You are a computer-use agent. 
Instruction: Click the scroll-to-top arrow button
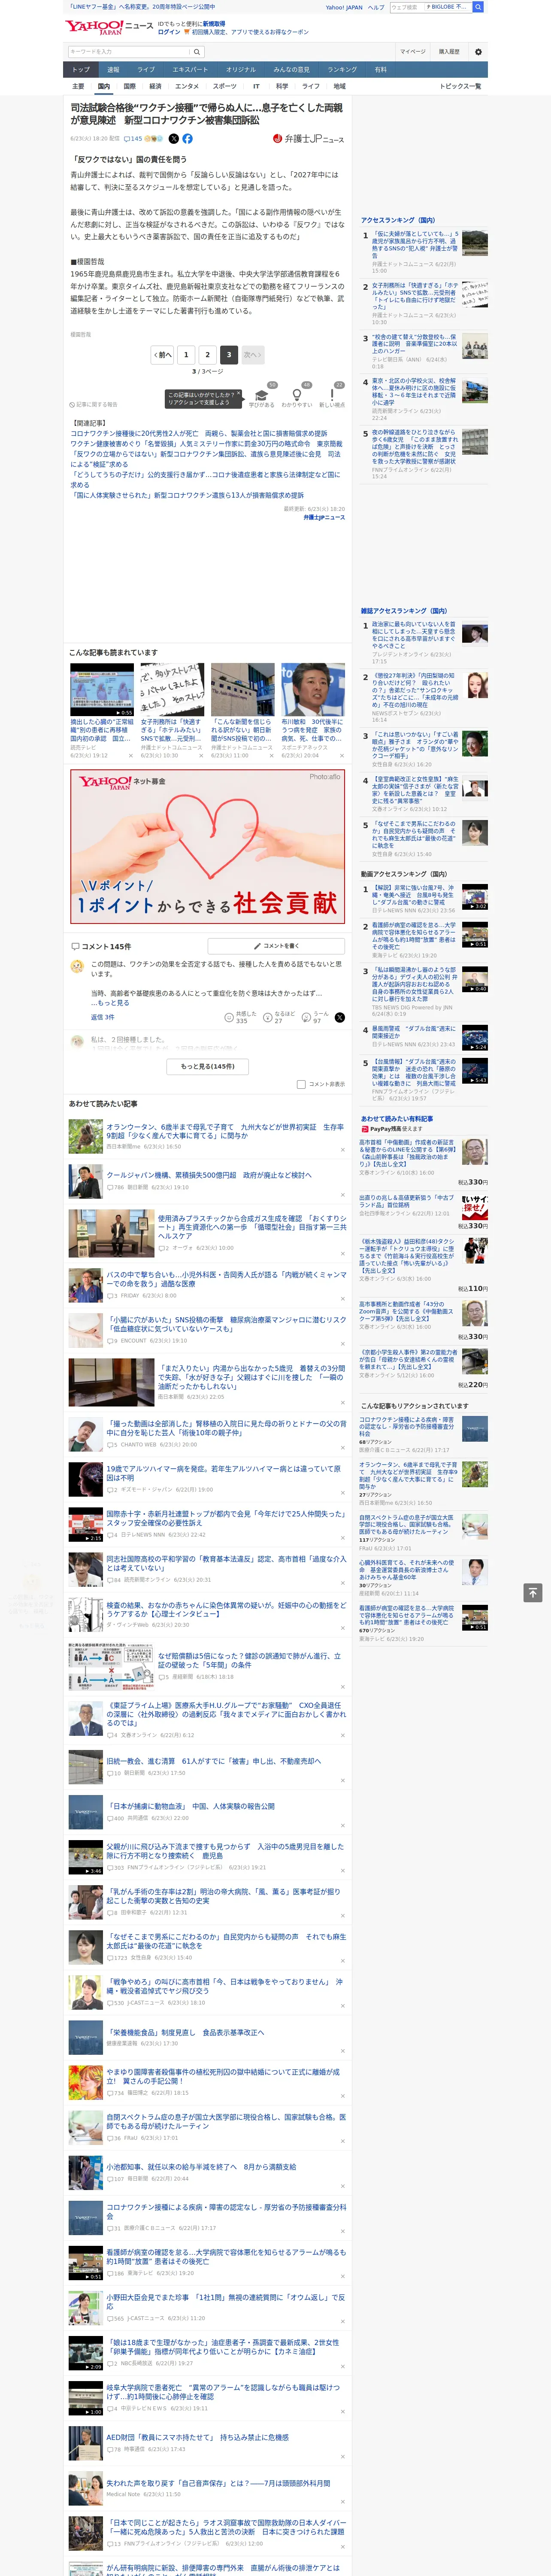pos(533,1592)
